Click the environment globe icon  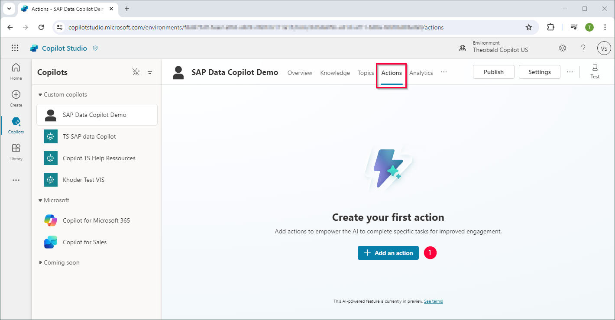point(463,48)
